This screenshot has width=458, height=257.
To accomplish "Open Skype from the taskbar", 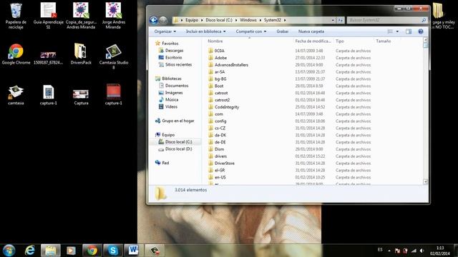I will click(113, 251).
